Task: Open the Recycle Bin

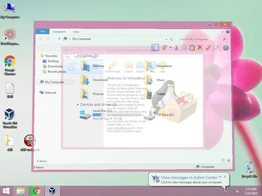Action: (x=249, y=169)
